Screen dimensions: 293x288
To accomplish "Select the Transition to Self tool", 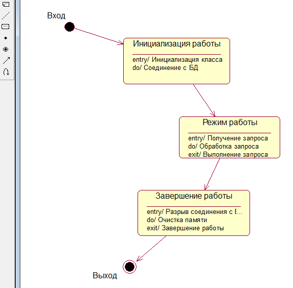I will (6, 72).
